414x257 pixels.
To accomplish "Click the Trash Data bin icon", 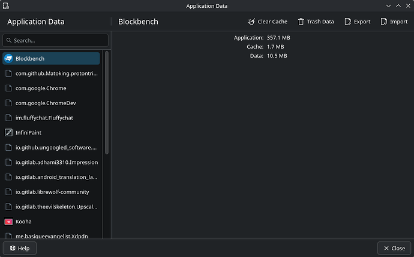I will (x=301, y=22).
